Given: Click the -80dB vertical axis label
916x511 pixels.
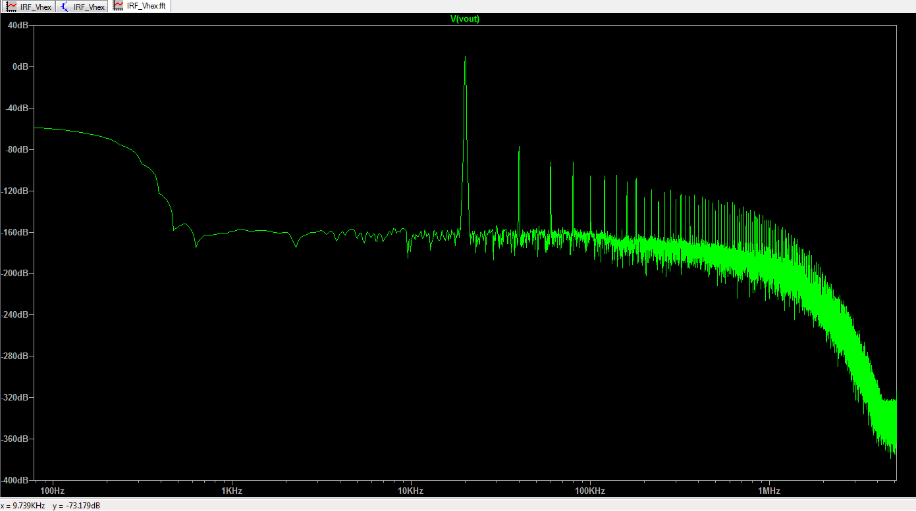Looking at the screenshot, I should [18, 150].
